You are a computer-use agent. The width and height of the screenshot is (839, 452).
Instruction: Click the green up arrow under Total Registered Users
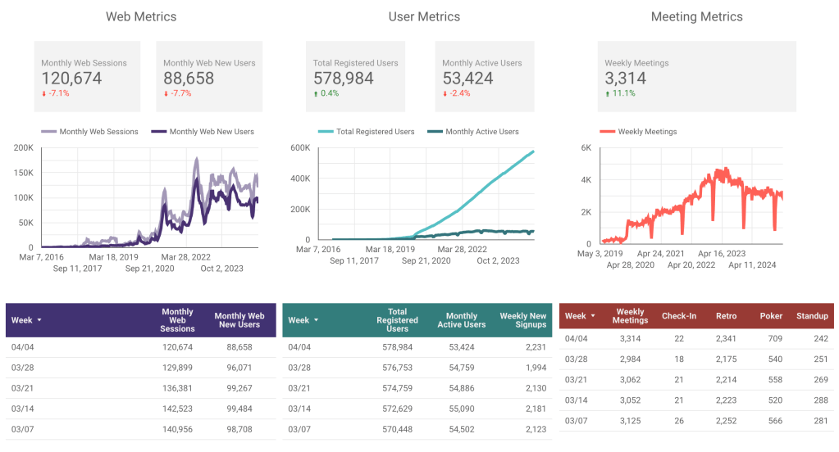pos(316,93)
